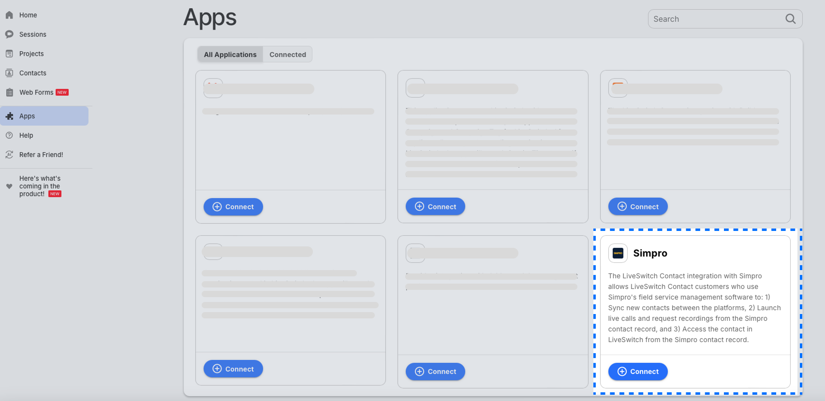Viewport: 825px width, 401px height.
Task: Click the Apps puzzle piece icon
Action: pos(9,116)
